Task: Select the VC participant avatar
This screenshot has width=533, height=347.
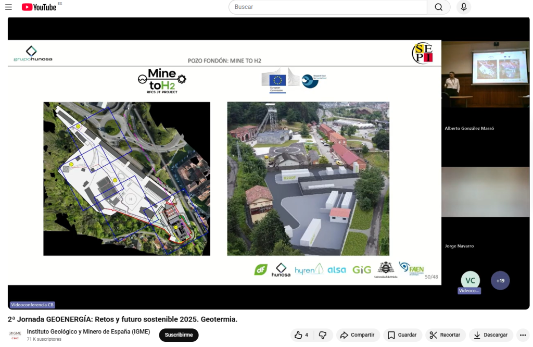Action: coord(470,280)
